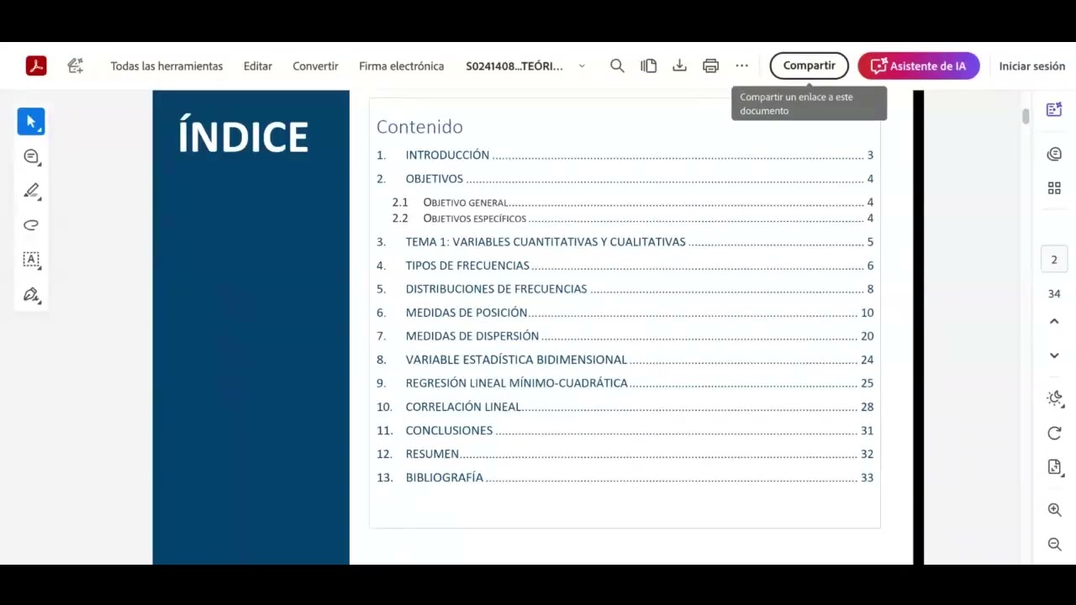The height and width of the screenshot is (605, 1076).
Task: Click the Contenido heading text
Action: 419,127
